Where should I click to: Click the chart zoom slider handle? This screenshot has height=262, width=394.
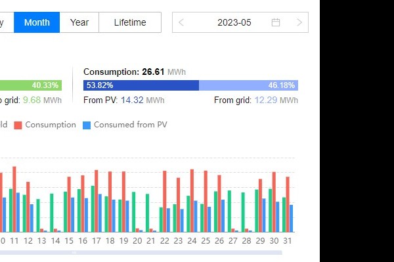[x=74, y=252]
